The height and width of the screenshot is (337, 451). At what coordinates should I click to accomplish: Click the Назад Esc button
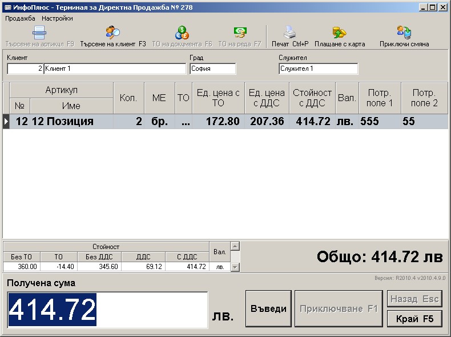click(414, 299)
